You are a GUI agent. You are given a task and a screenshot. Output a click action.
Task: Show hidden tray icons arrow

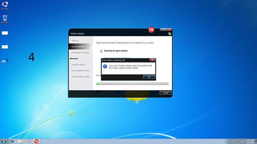click(230, 142)
